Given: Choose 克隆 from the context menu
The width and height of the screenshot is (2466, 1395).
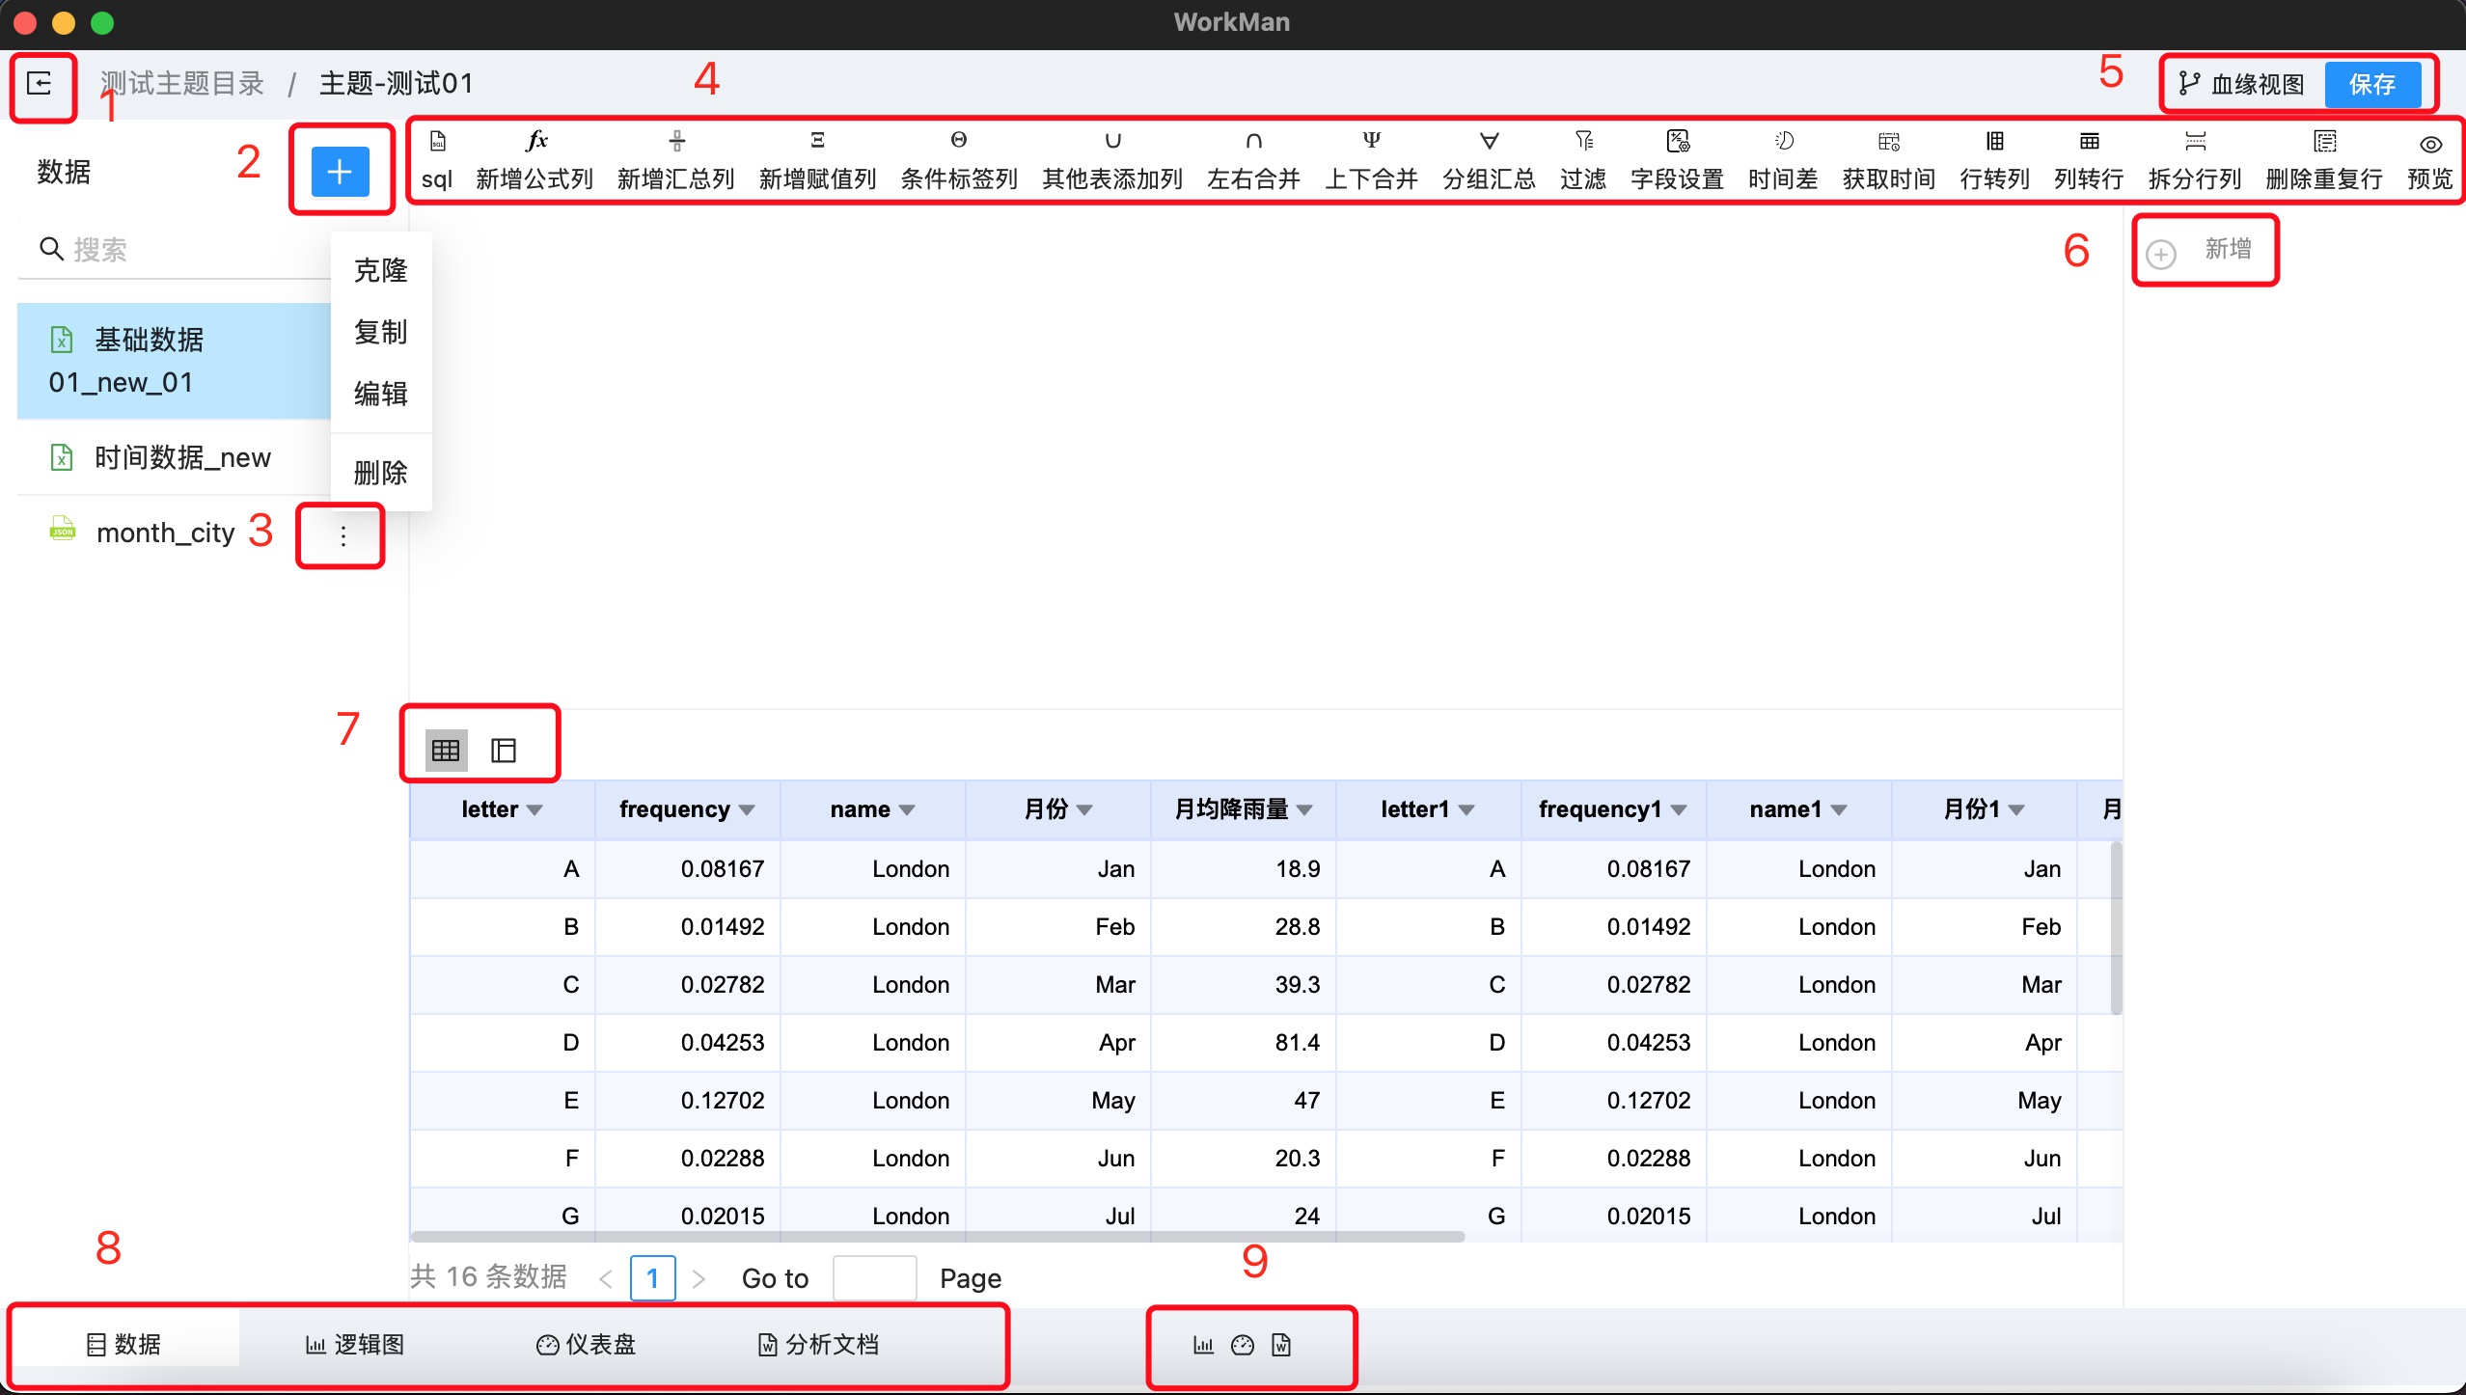Looking at the screenshot, I should click(x=381, y=270).
